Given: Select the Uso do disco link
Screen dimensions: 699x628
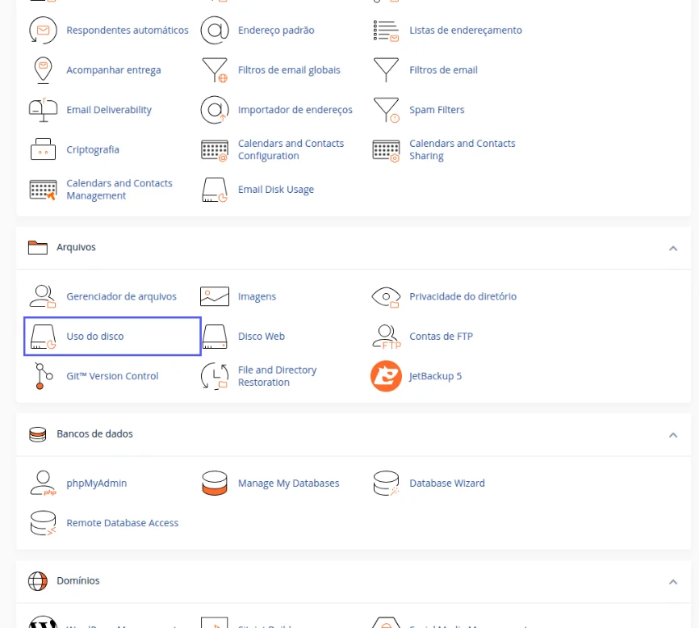Looking at the screenshot, I should (95, 337).
